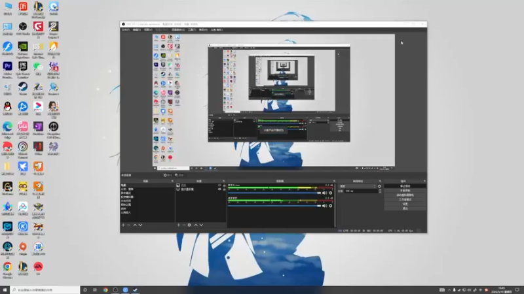Open EA app desktop icon
The width and height of the screenshot is (524, 294).
click(x=38, y=269)
